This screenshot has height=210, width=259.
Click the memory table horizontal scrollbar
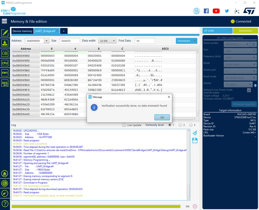point(104,119)
